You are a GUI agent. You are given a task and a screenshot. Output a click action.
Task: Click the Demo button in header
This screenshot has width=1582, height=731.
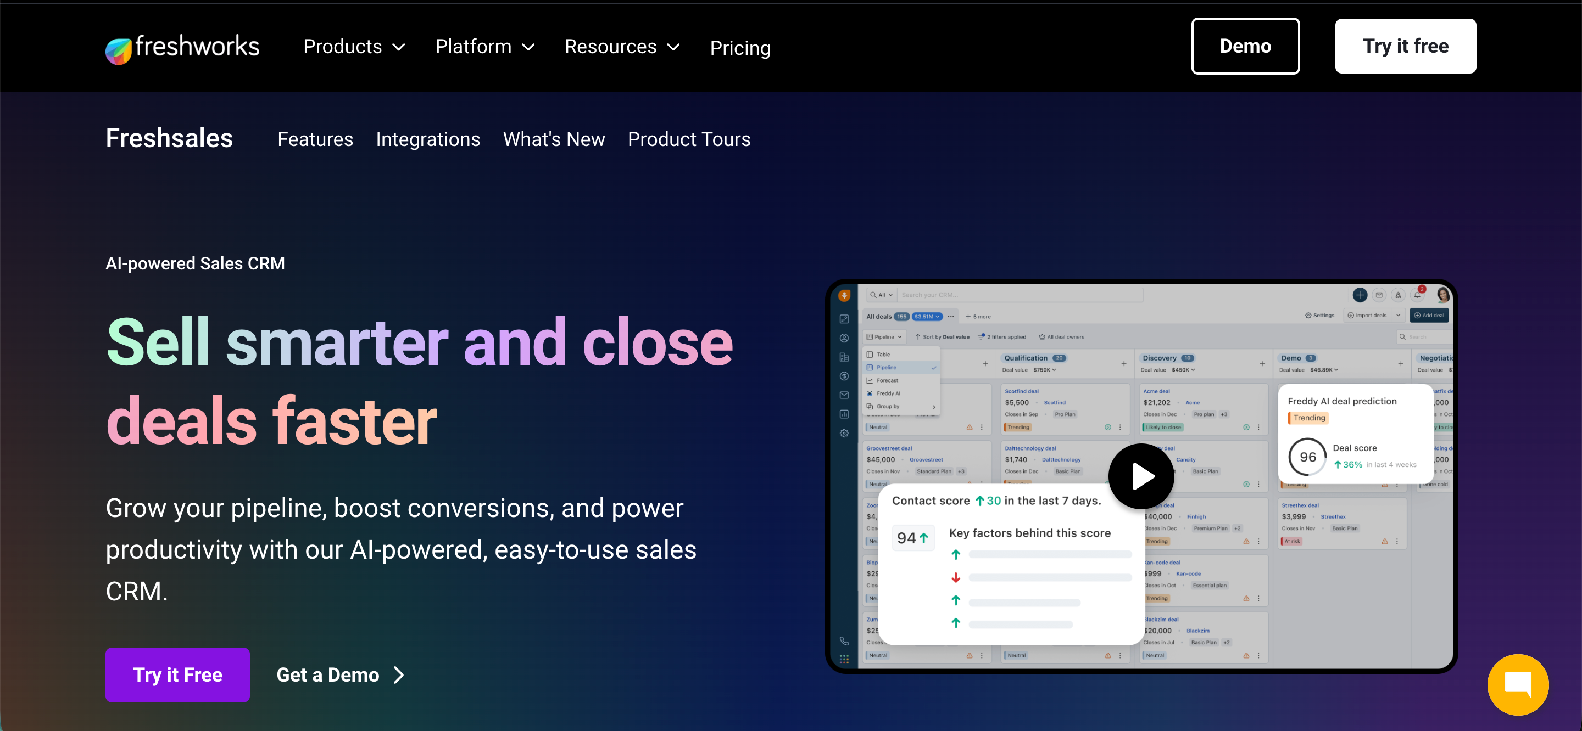pyautogui.click(x=1245, y=46)
